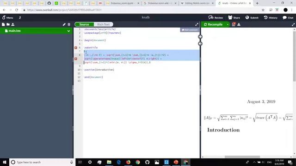The width and height of the screenshot is (296, 166).
Task: Click the browser back button
Action: point(4,10)
